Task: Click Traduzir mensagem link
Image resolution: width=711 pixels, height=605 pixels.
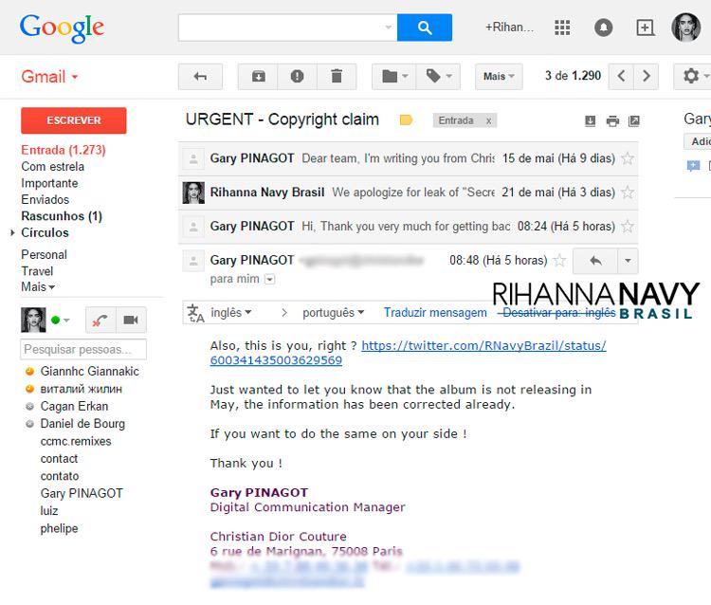Action: pyautogui.click(x=435, y=313)
